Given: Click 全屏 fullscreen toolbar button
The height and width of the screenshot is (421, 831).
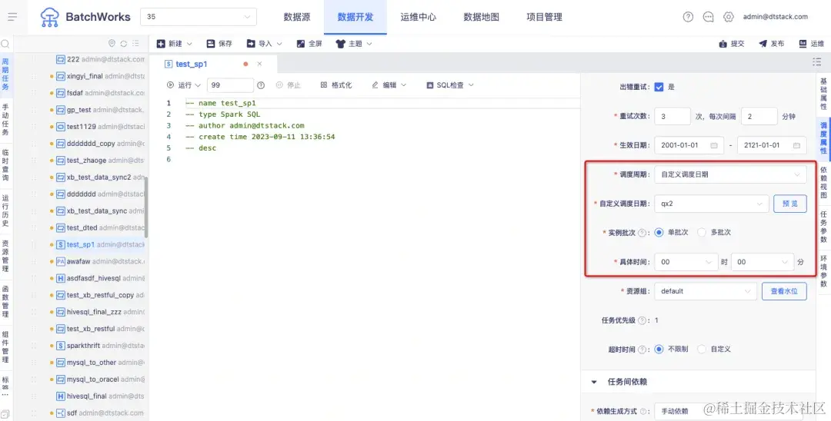Looking at the screenshot, I should tap(309, 44).
